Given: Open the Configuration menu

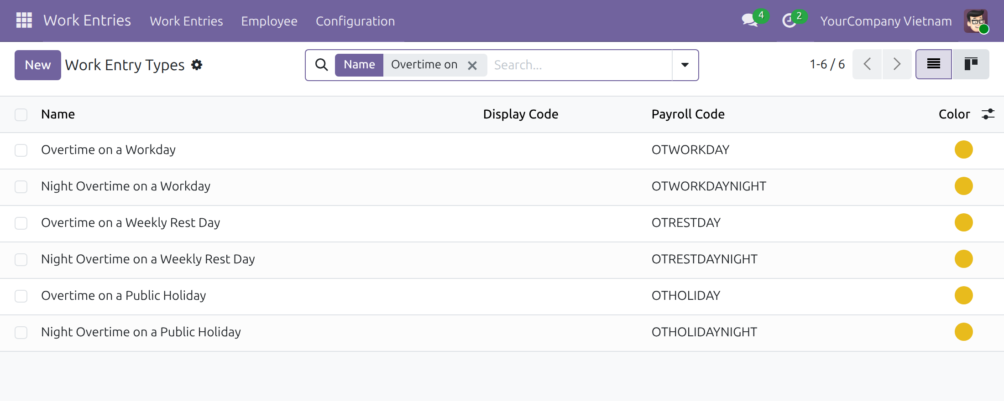Looking at the screenshot, I should pos(356,21).
